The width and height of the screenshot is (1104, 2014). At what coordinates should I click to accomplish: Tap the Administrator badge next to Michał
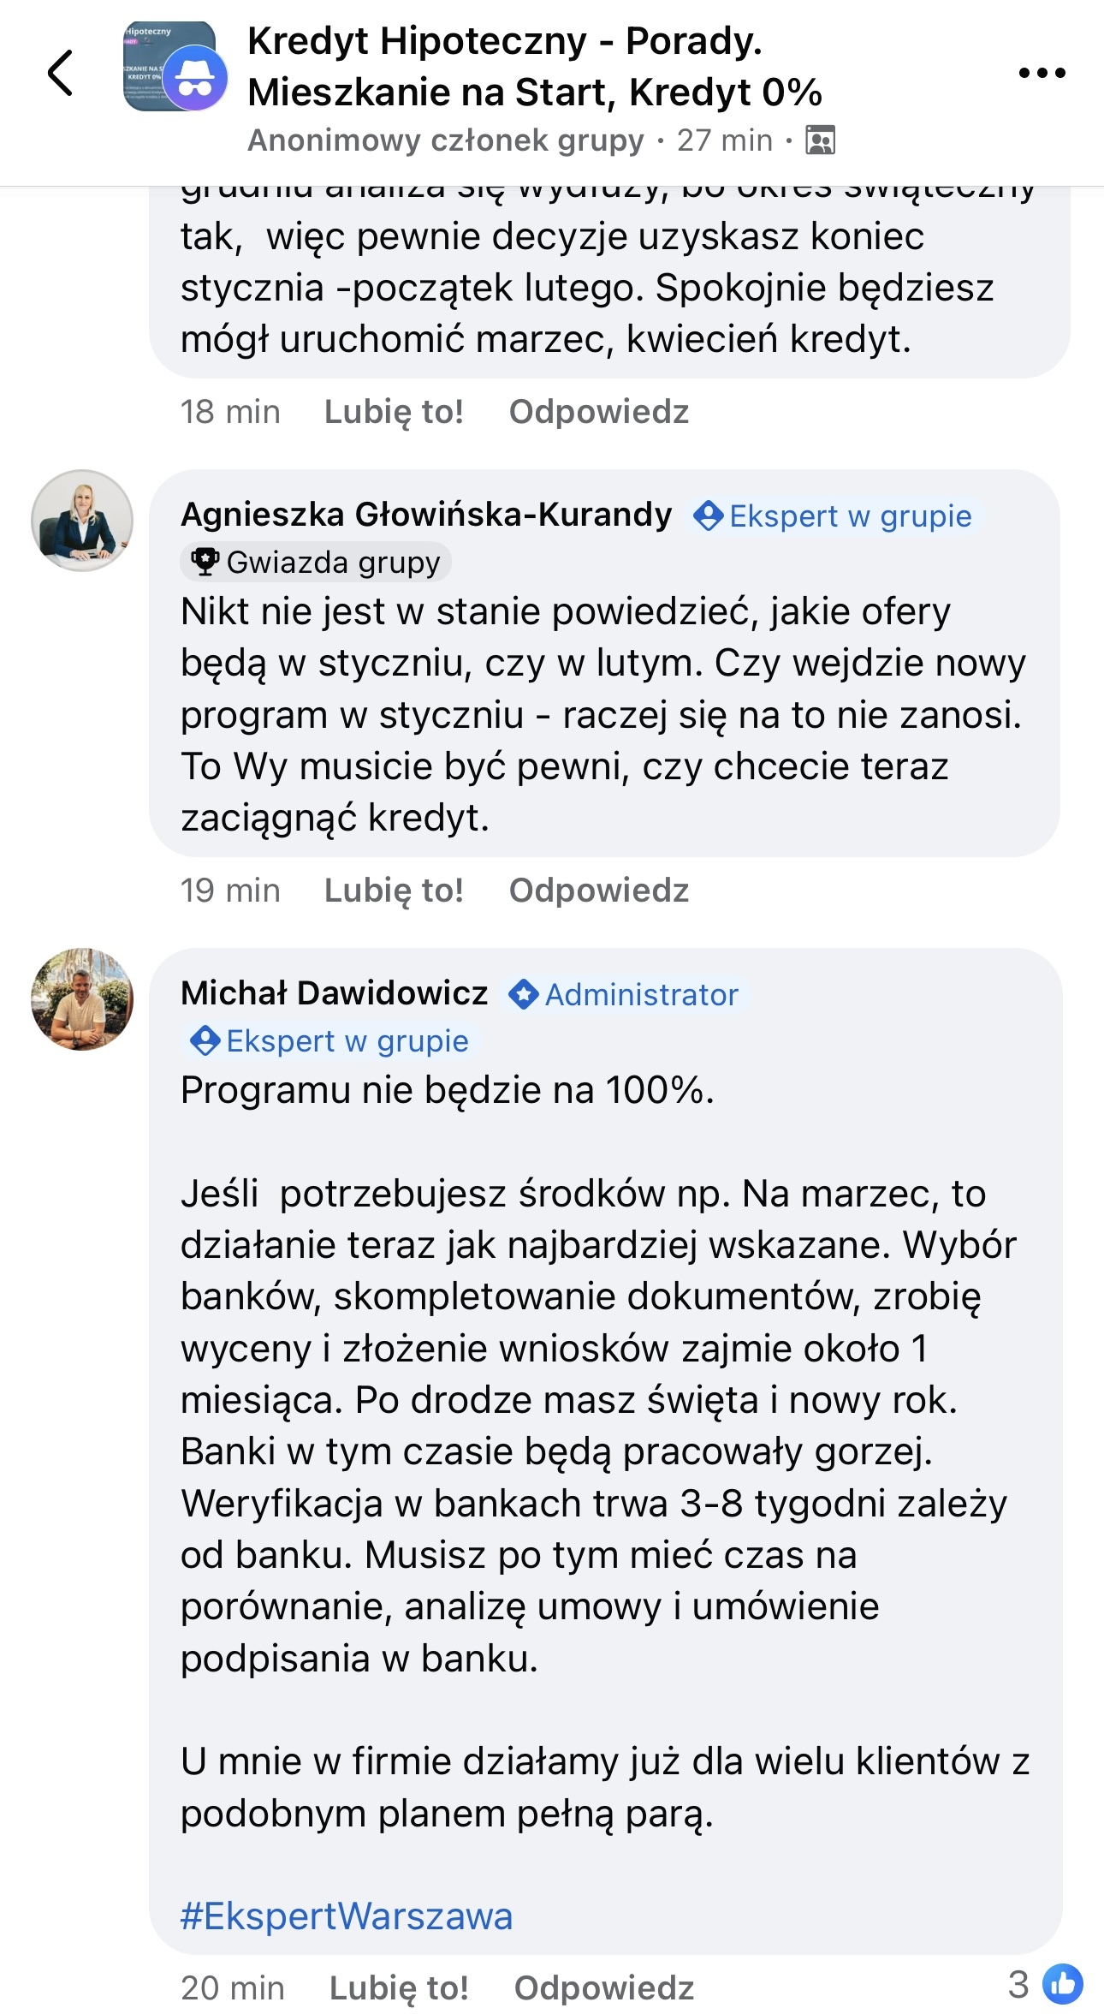coord(624,995)
